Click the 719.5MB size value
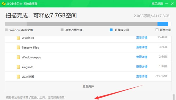Viewport: 176px width, 100px height. click(x=161, y=76)
